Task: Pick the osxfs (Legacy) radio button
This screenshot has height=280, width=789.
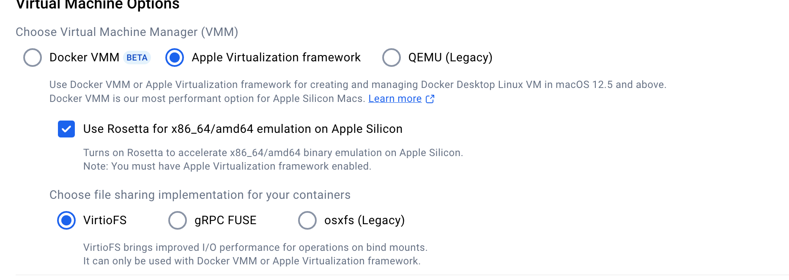Action: (307, 220)
